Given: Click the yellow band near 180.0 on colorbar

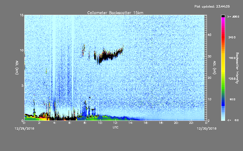Looking at the screenshot, I should click(223, 59).
